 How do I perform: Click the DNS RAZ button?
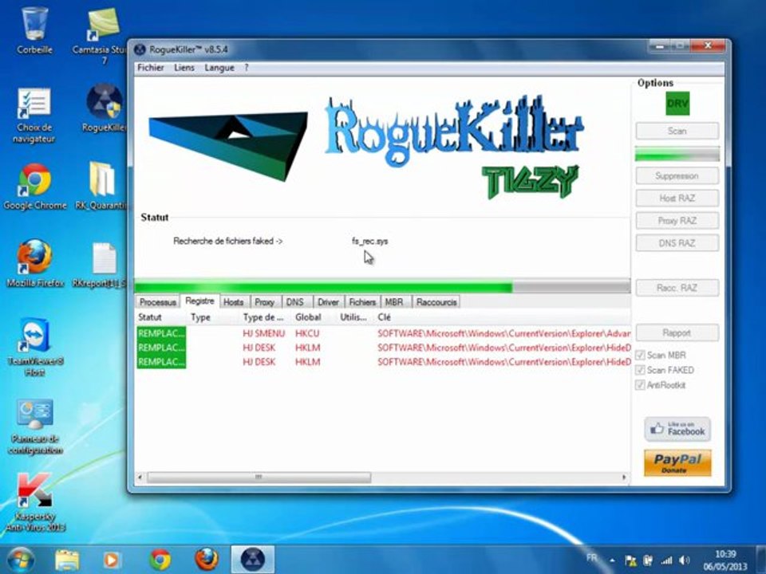point(677,243)
